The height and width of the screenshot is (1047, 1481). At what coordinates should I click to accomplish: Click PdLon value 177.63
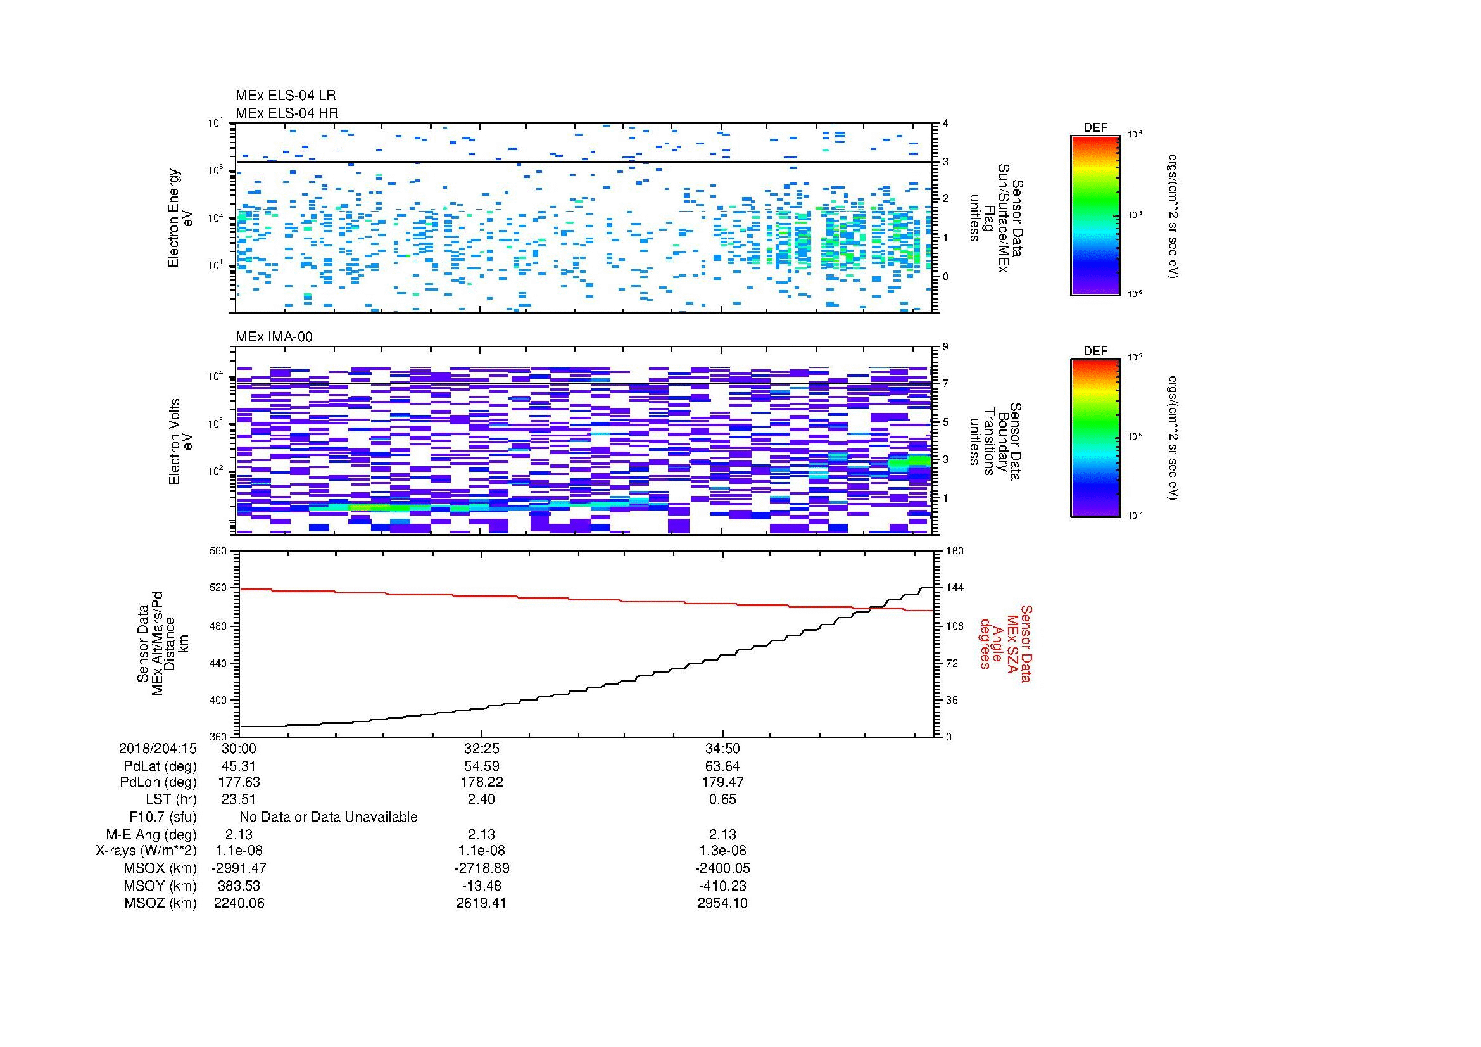pos(239,782)
